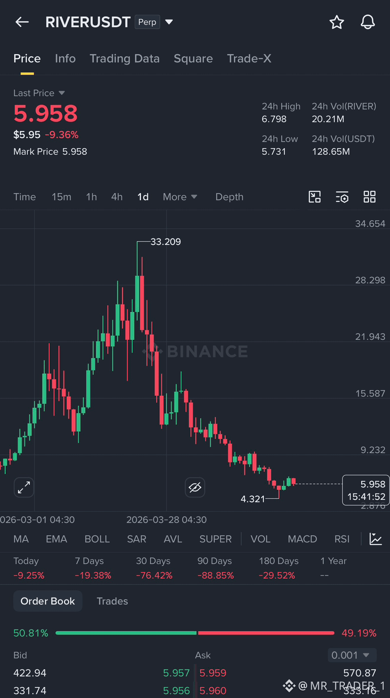Add RIVERUSDT to favorites star
Viewport: 390px width, 698px height.
click(337, 22)
